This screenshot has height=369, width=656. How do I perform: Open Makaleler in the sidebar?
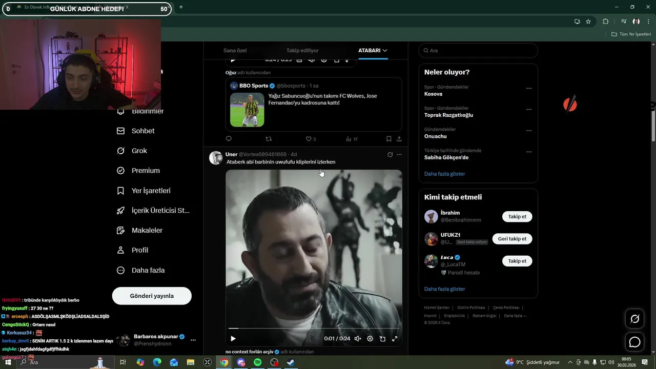pos(139,231)
